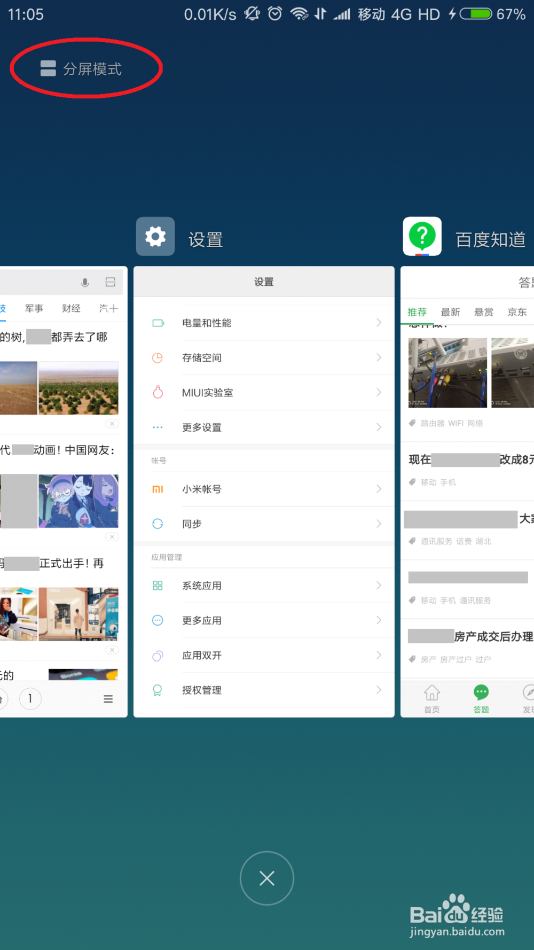Expand 存储空间 chevron arrow
534x950 pixels.
[379, 357]
